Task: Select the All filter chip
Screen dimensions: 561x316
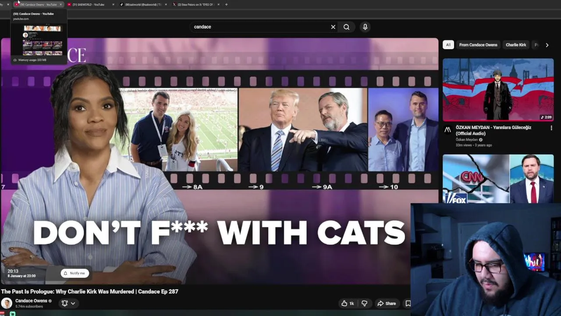Action: pyautogui.click(x=448, y=45)
